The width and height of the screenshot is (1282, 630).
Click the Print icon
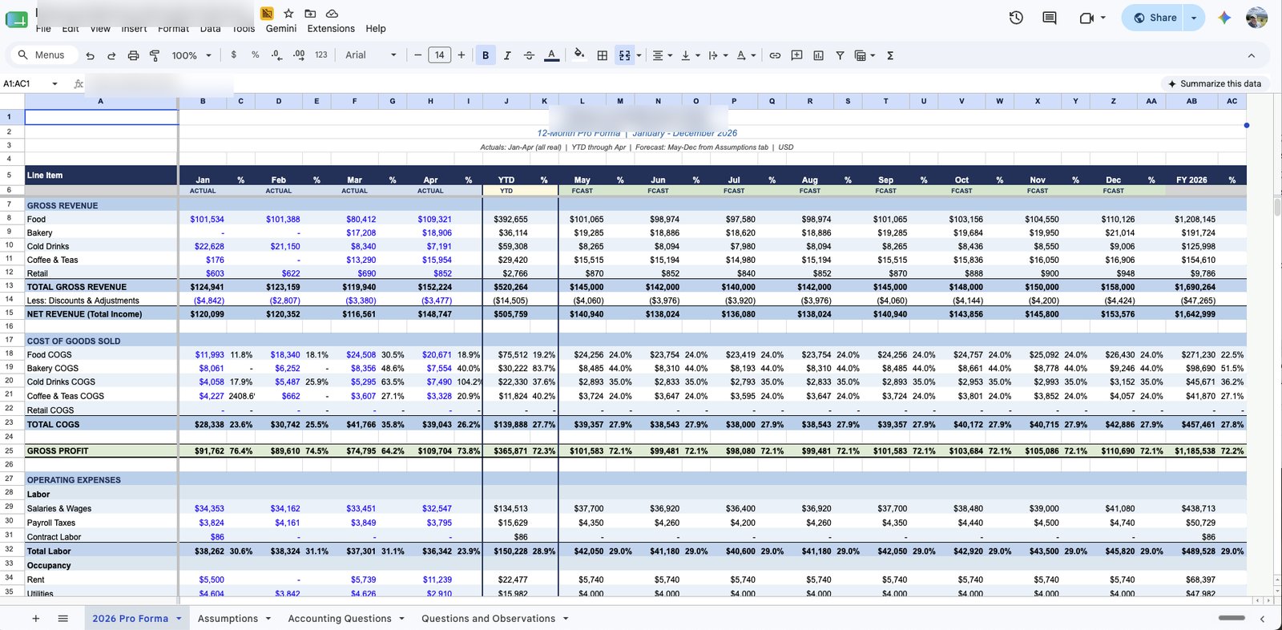tap(133, 55)
